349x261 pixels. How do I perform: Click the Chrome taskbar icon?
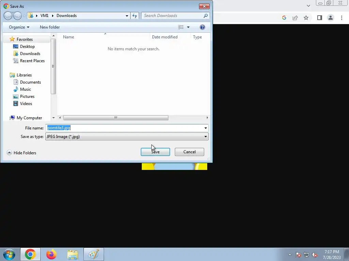(30, 254)
